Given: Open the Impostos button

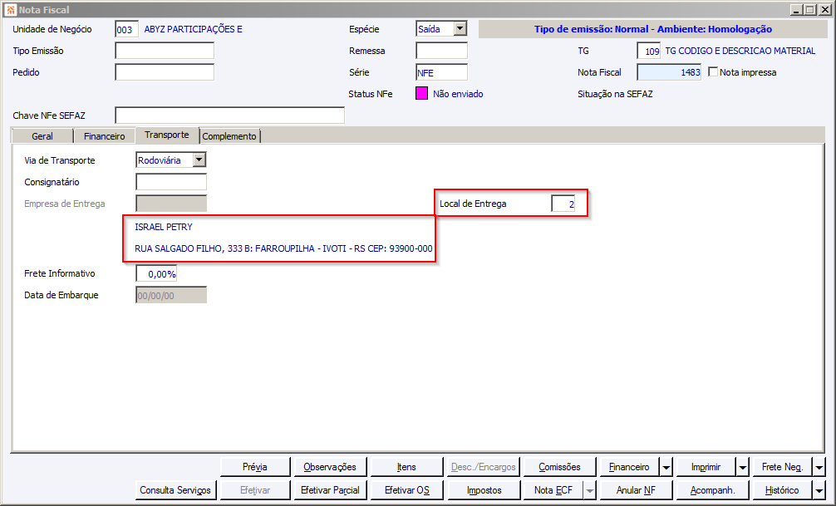Looking at the screenshot, I should [484, 490].
